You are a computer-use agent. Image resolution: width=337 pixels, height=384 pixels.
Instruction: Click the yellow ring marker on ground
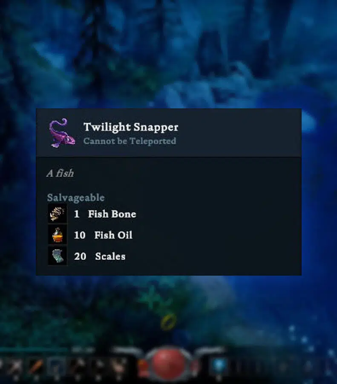pyautogui.click(x=168, y=322)
